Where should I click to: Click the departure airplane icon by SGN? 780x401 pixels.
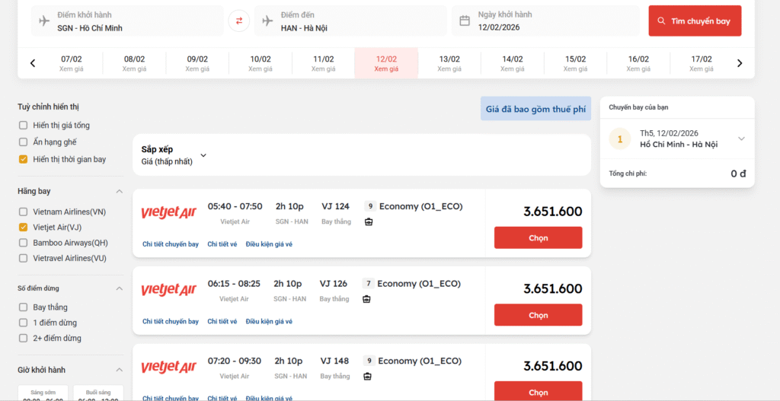tap(44, 21)
